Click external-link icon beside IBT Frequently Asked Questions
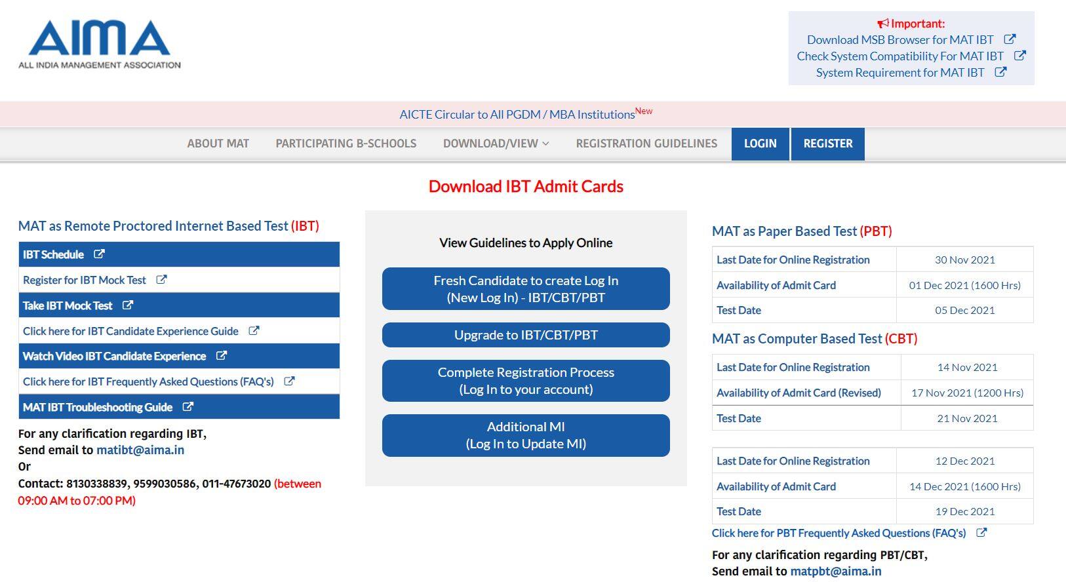1066x582 pixels. coord(289,381)
